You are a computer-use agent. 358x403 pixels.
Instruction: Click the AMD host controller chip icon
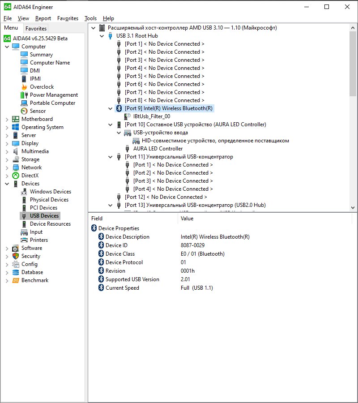pyautogui.click(x=102, y=28)
